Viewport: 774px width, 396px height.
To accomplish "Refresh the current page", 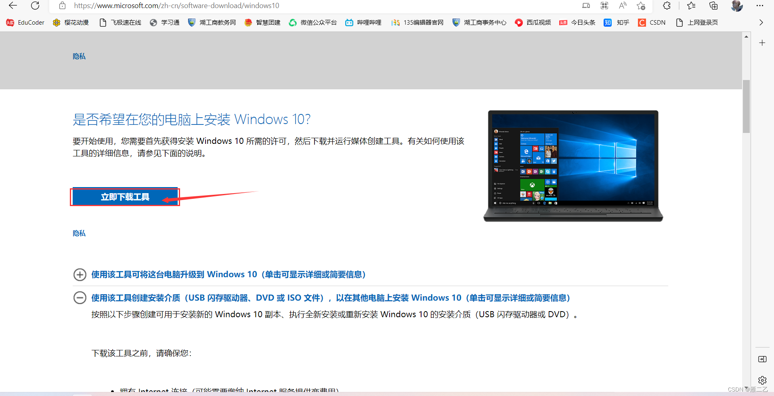I will [x=35, y=6].
